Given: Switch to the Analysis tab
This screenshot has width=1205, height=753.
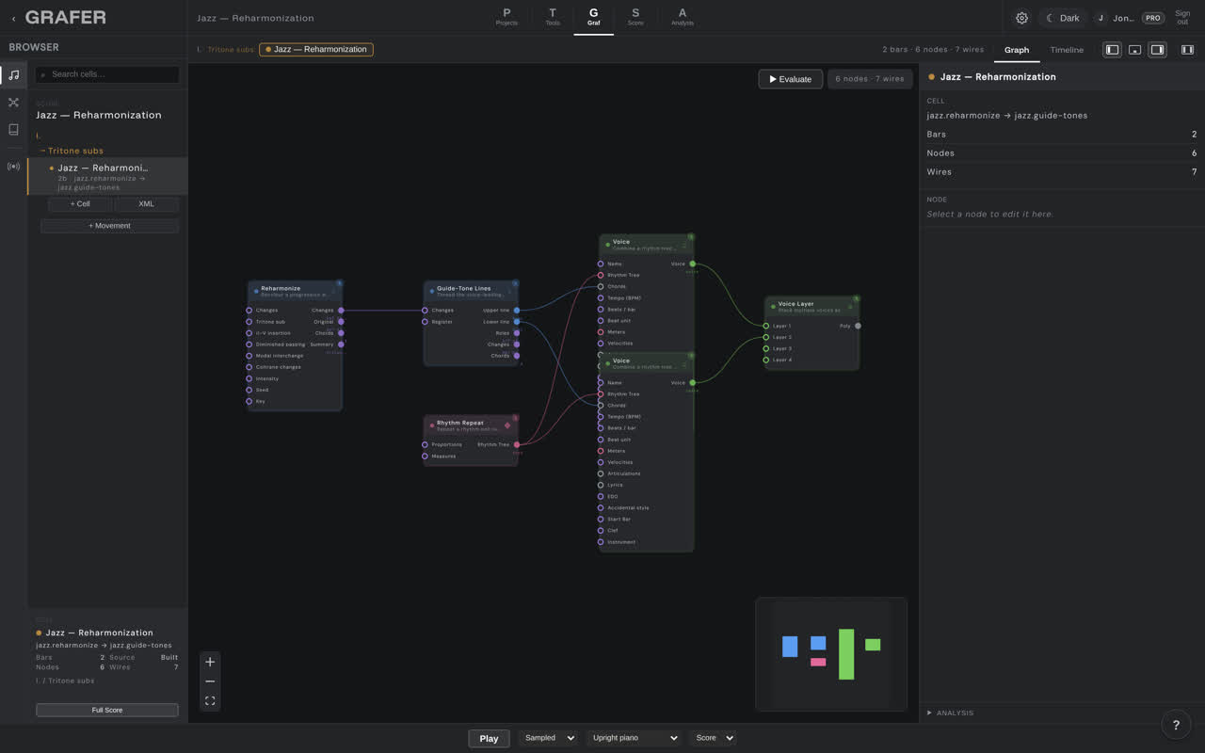Looking at the screenshot, I should coord(683,17).
